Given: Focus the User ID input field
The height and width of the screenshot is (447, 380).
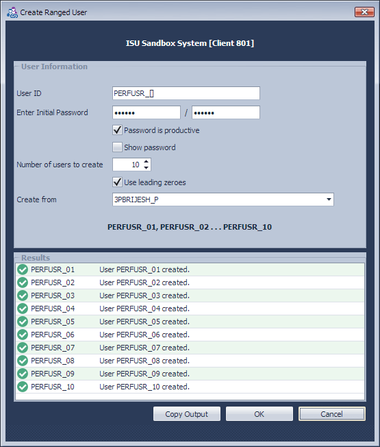Looking at the screenshot, I should click(186, 93).
